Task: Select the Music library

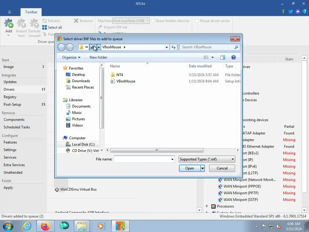Action: pyautogui.click(x=77, y=113)
